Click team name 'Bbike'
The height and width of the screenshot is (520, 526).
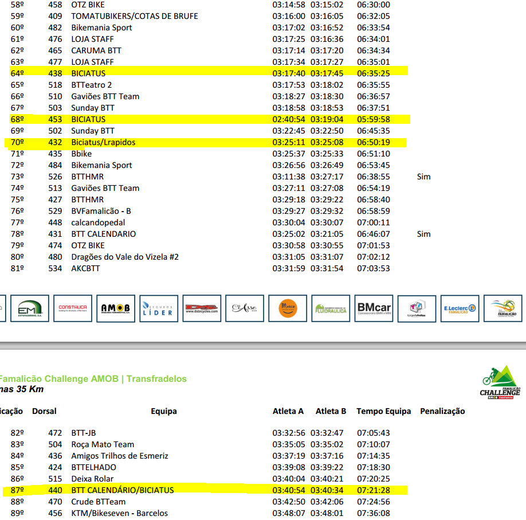[x=81, y=154]
